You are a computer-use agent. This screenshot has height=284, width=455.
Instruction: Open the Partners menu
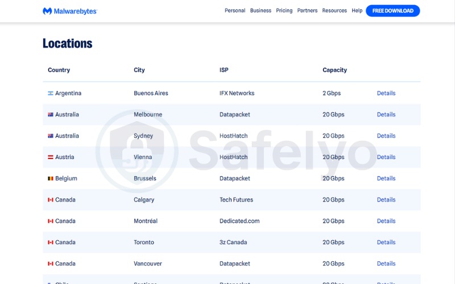point(307,11)
